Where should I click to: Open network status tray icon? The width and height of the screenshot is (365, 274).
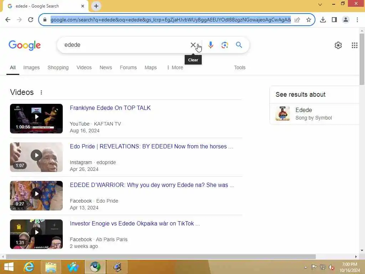(x=323, y=267)
